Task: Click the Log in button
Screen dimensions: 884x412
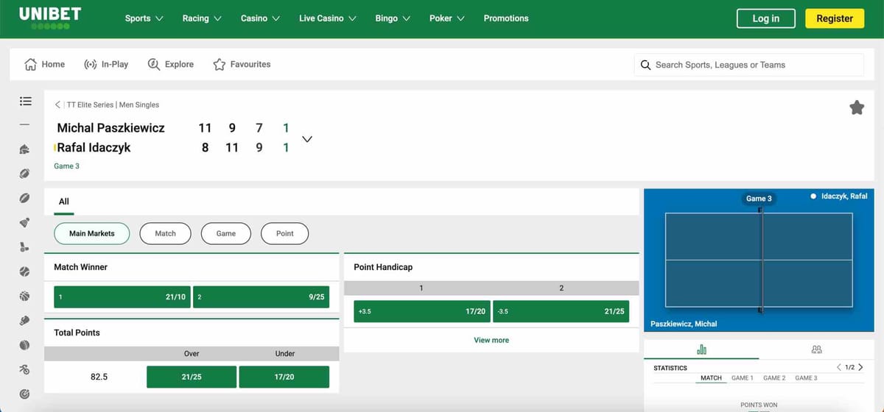Action: click(766, 18)
